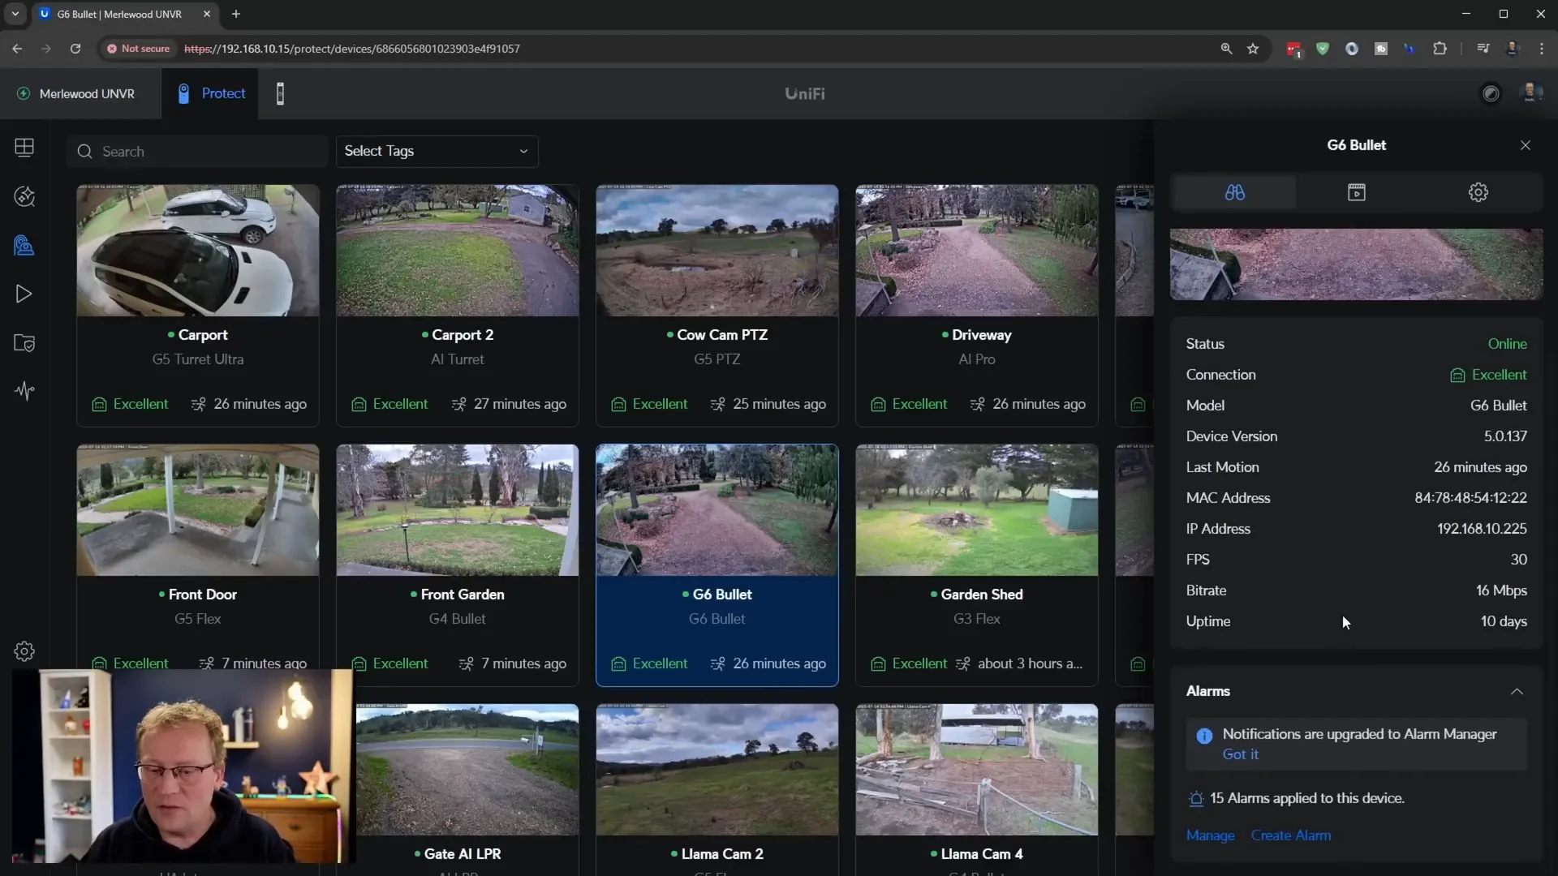Select the Driveway camera thumbnail

977,251
